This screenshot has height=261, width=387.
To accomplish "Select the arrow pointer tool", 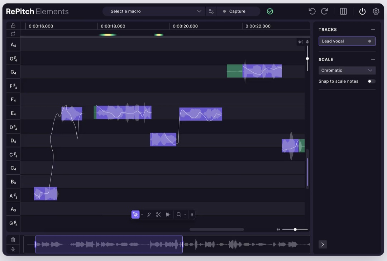I will (135, 214).
